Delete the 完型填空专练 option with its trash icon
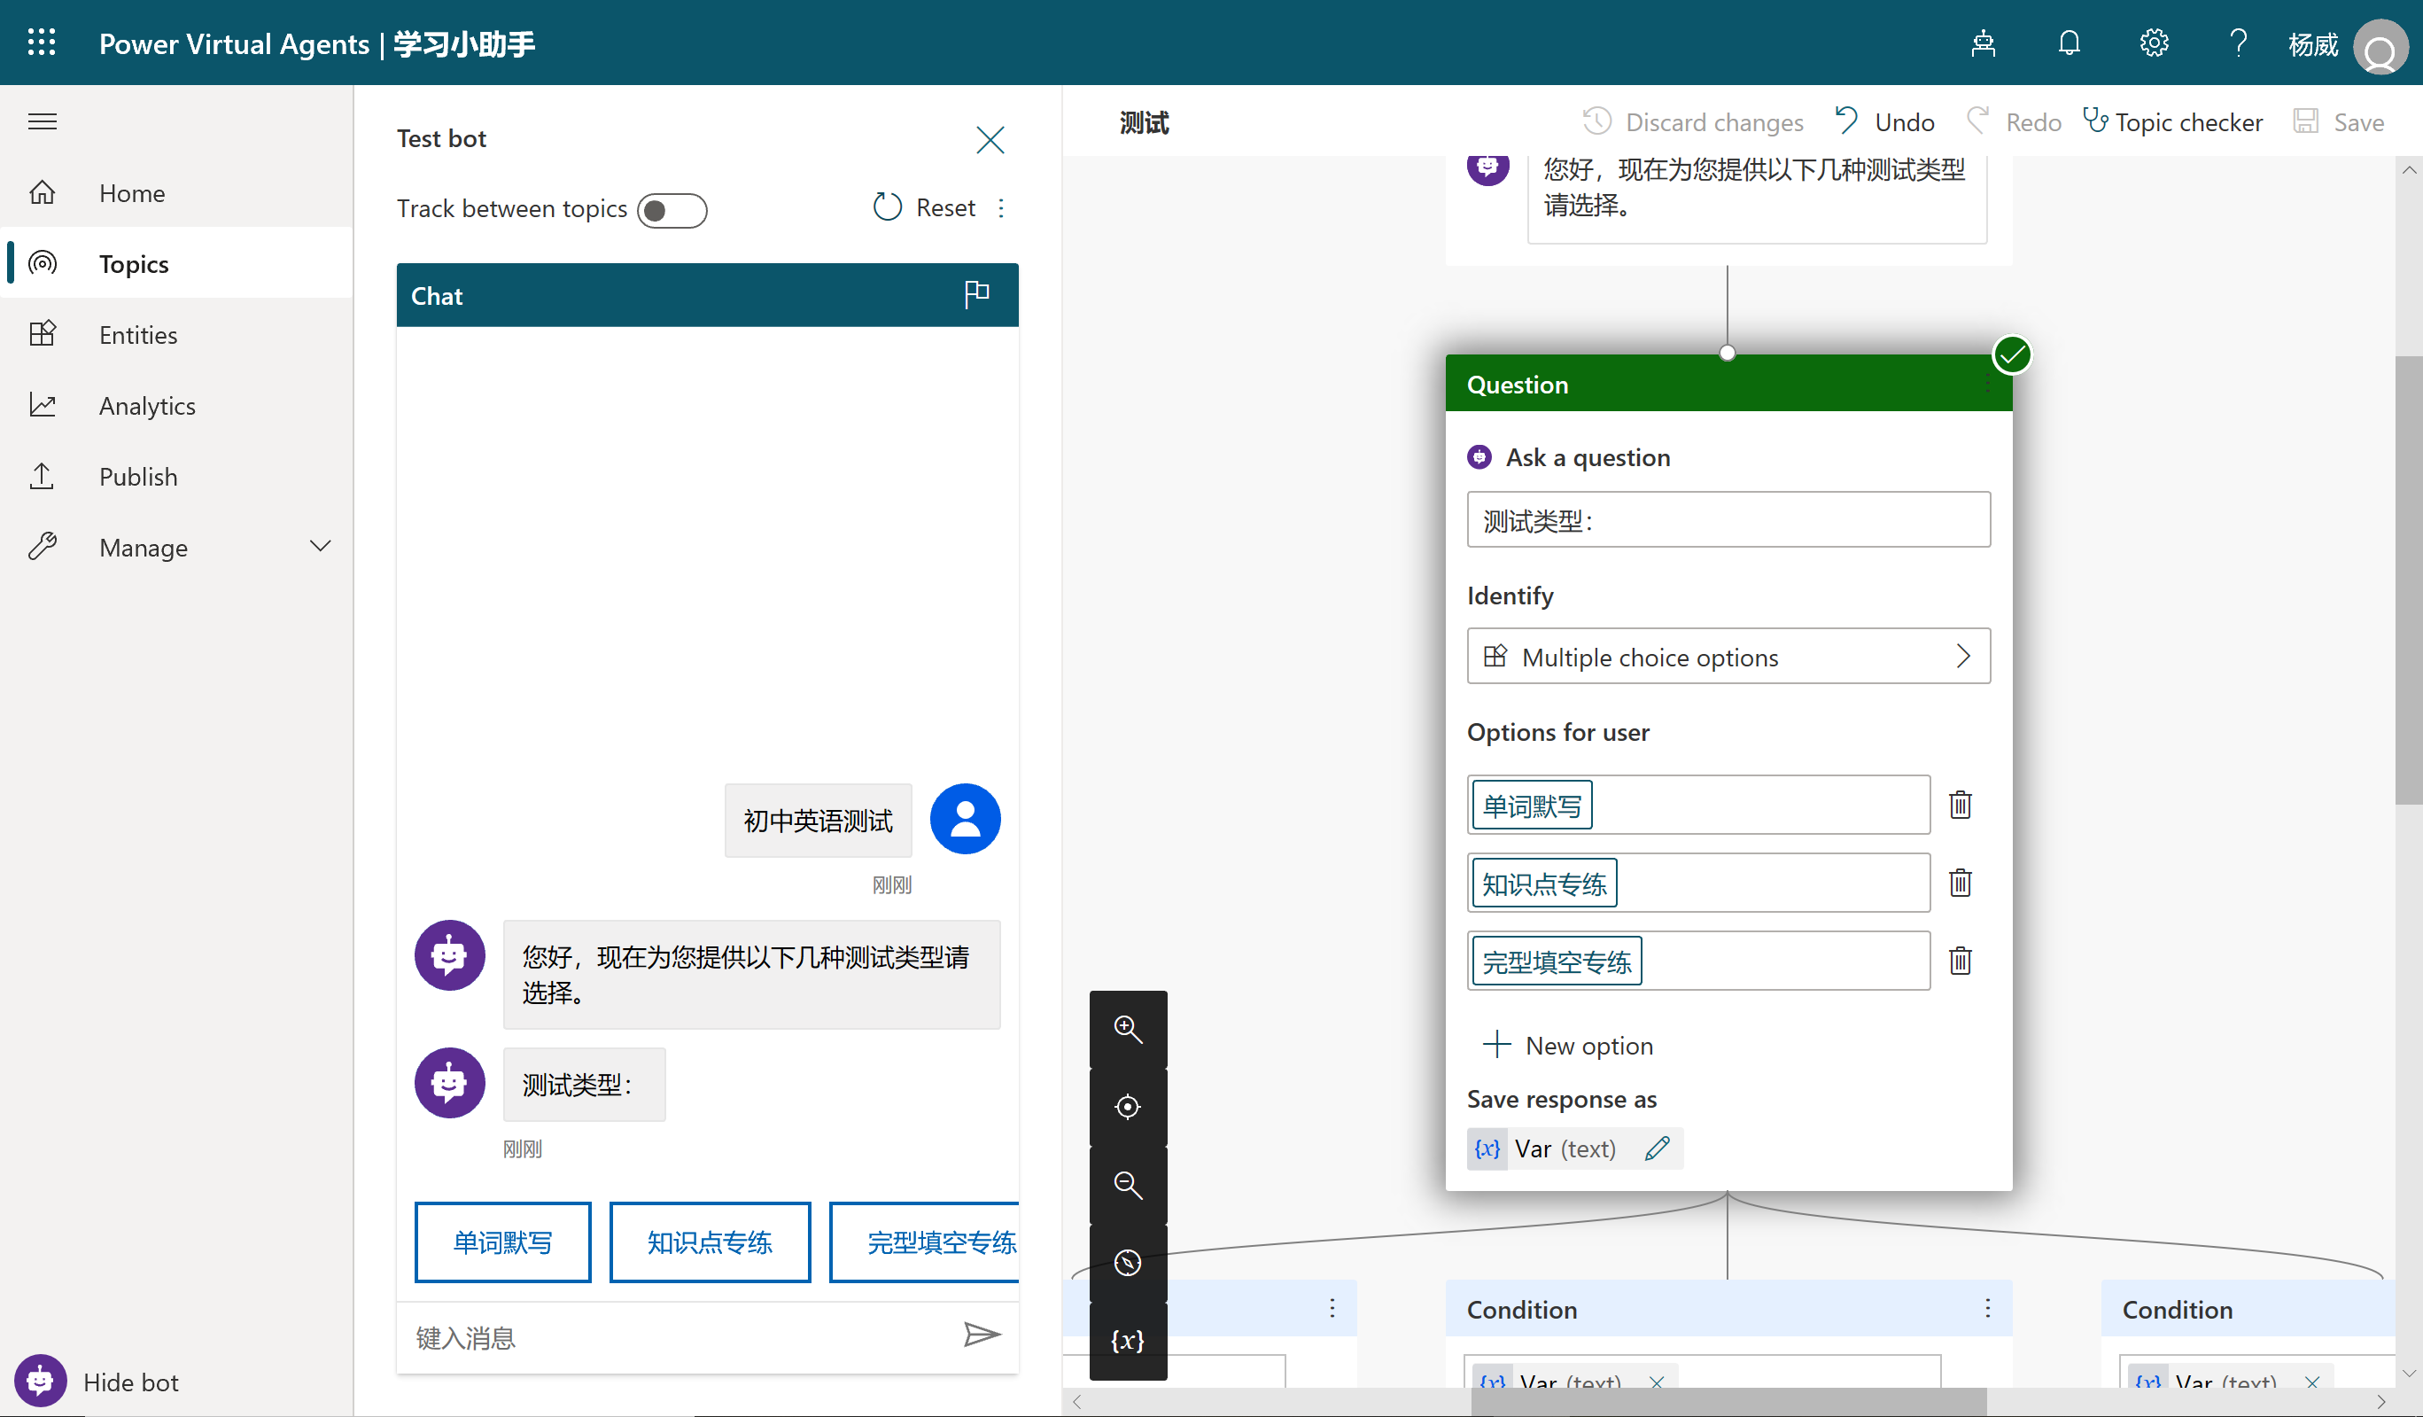The width and height of the screenshot is (2423, 1417). point(1960,960)
